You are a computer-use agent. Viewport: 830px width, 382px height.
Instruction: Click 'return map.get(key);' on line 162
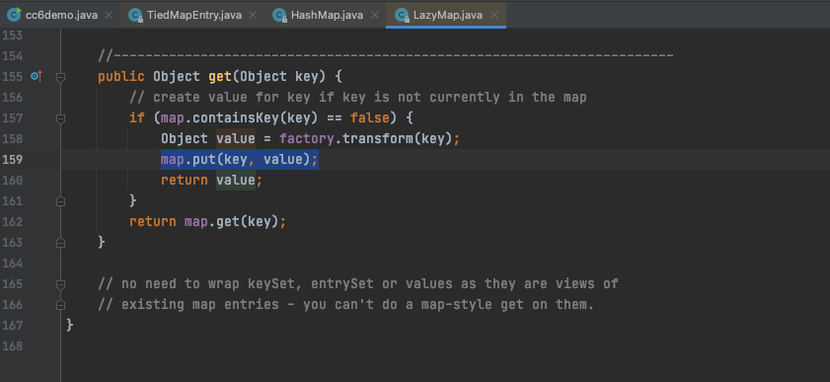pos(207,222)
